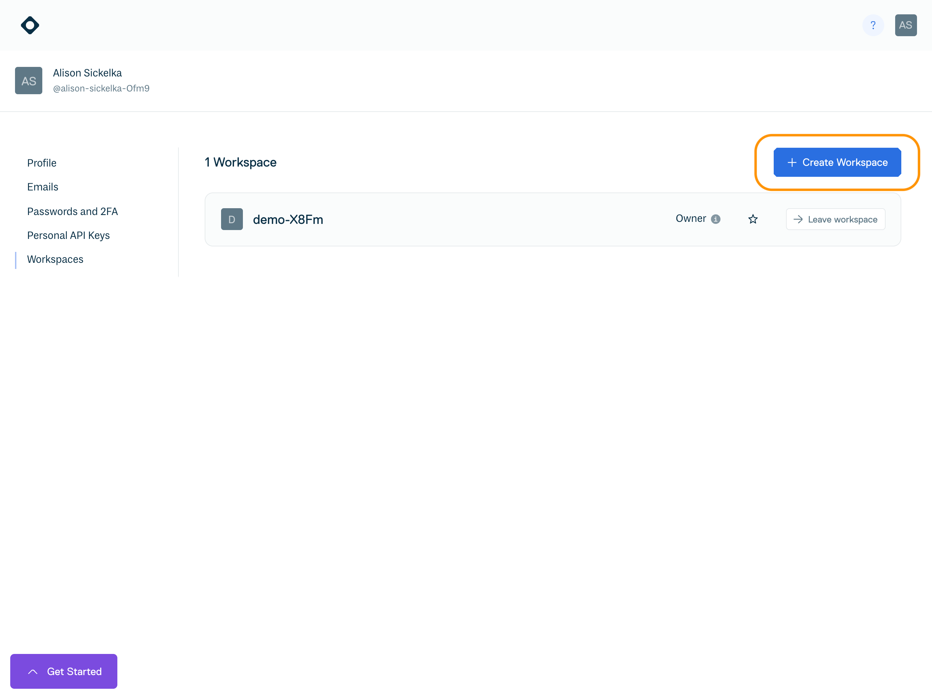Open the AS user avatar menu

[x=905, y=25]
